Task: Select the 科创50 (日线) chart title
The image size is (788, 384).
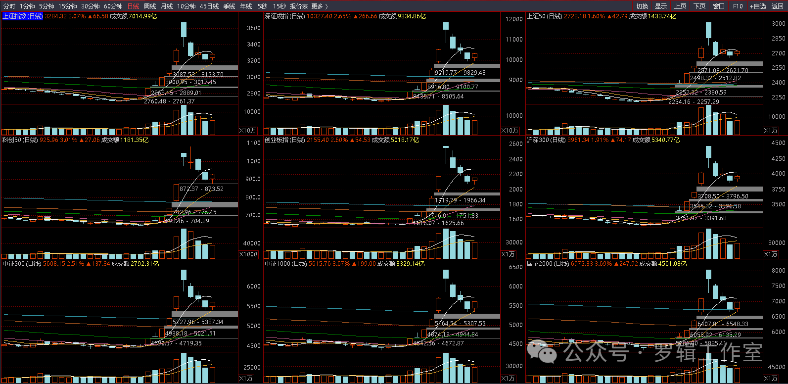Action: pyautogui.click(x=20, y=140)
